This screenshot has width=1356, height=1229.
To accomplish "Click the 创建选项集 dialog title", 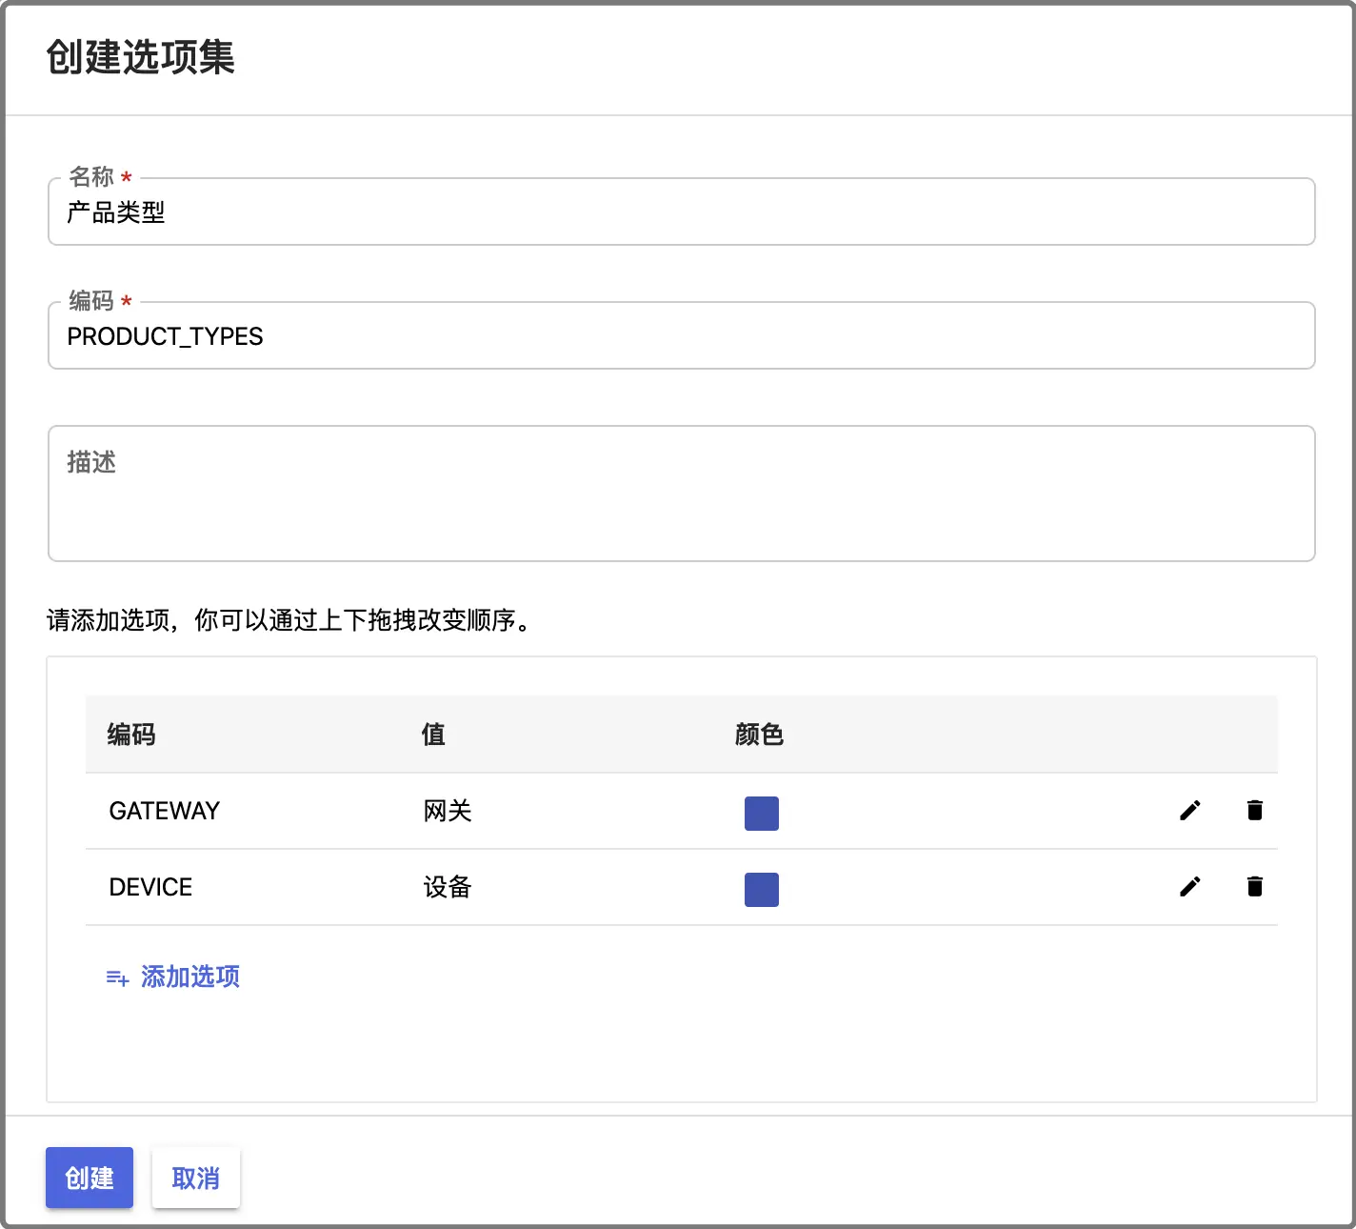I will (x=140, y=57).
